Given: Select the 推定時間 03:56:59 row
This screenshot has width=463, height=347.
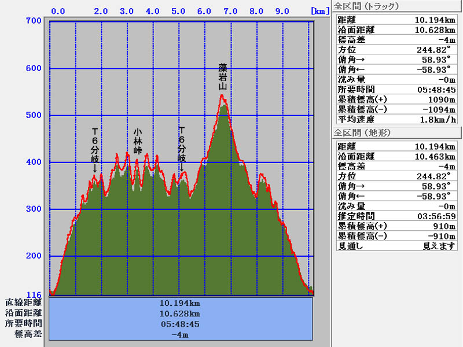Looking at the screenshot, I should [x=396, y=216].
